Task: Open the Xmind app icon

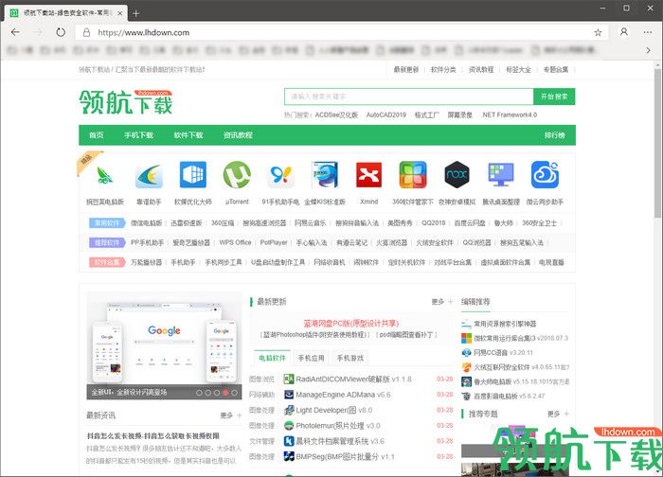Action: [x=368, y=174]
